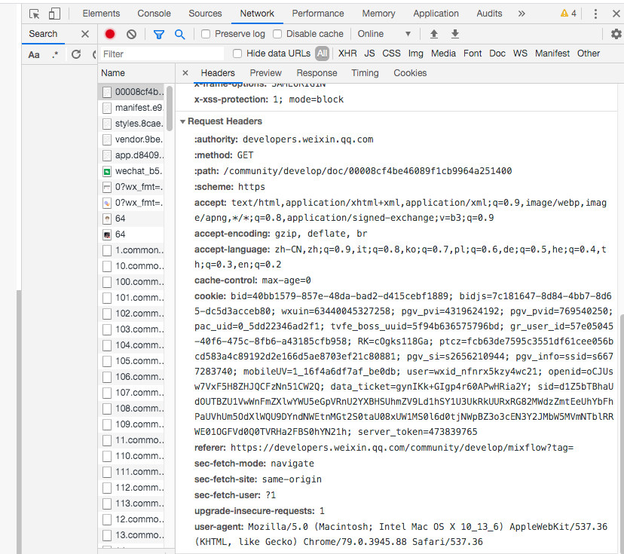Viewport: 624px width, 554px height.
Task: Filter requests by Font
Action: 473,54
